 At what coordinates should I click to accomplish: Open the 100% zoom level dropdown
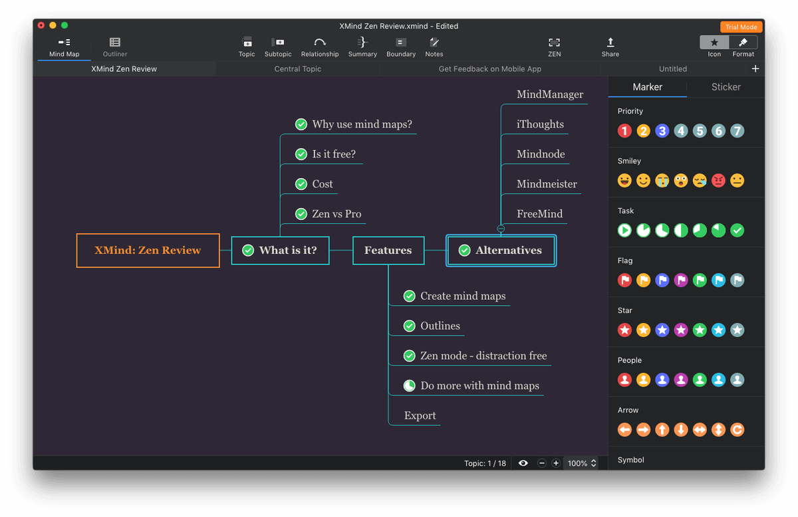click(x=582, y=463)
